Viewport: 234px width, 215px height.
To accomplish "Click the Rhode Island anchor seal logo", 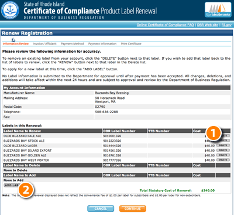I will pyautogui.click(x=10, y=10).
